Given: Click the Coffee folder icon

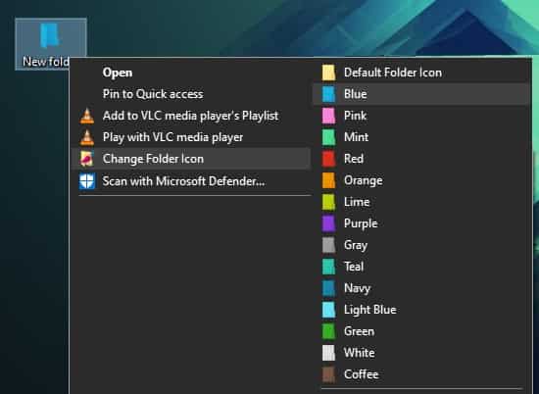Looking at the screenshot, I should point(421,374).
